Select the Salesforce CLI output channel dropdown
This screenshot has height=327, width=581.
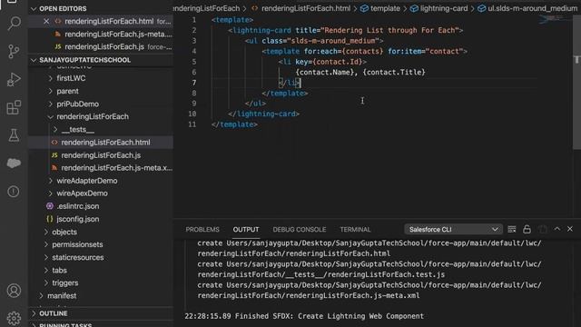tap(453, 230)
